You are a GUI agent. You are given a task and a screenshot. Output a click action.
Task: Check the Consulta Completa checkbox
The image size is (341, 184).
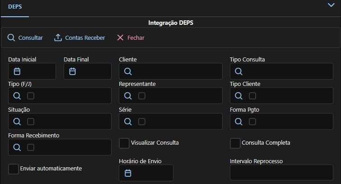tap(235, 143)
